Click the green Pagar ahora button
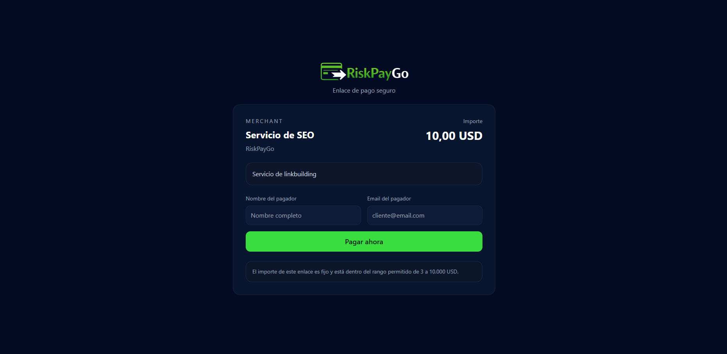 tap(364, 241)
